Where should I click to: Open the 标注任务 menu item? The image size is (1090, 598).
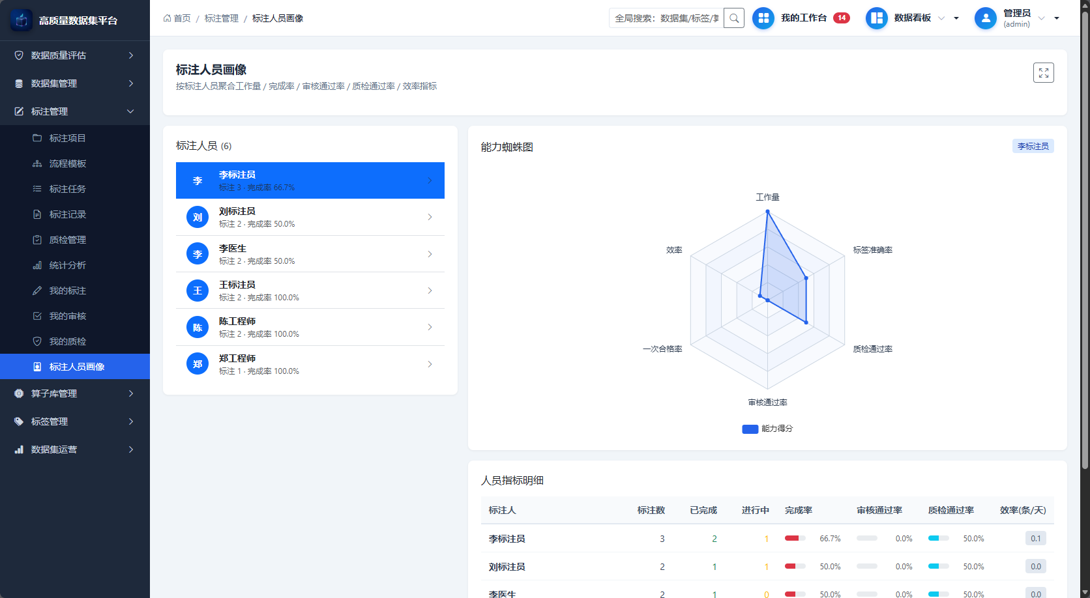tap(75, 189)
